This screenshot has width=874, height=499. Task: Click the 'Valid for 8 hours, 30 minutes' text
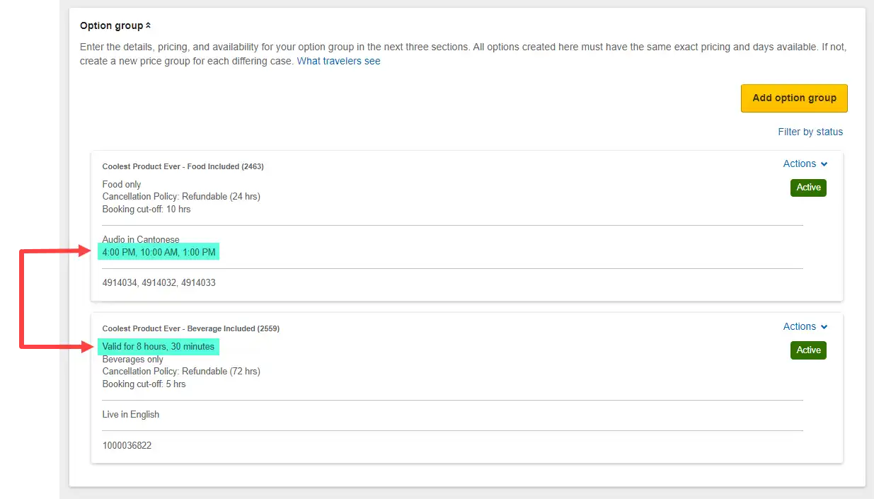159,347
